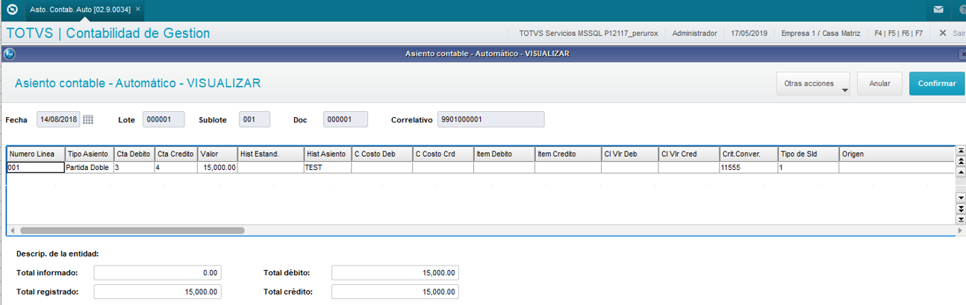Viewport: 966px width, 305px height.
Task: Click the Total informado field
Action: point(158,273)
